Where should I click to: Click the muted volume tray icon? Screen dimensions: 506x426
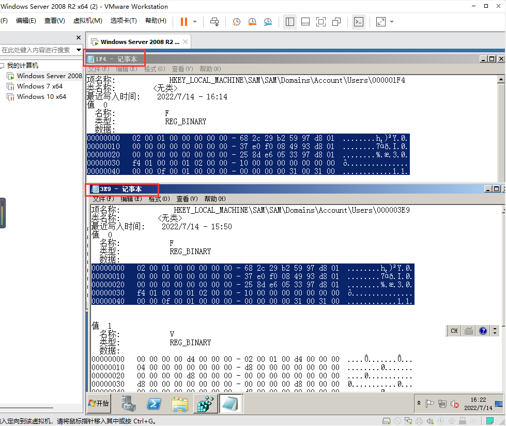coord(455,404)
